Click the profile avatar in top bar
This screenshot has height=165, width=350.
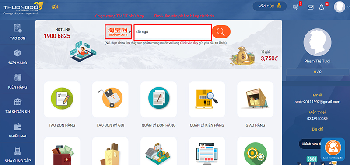339,7
